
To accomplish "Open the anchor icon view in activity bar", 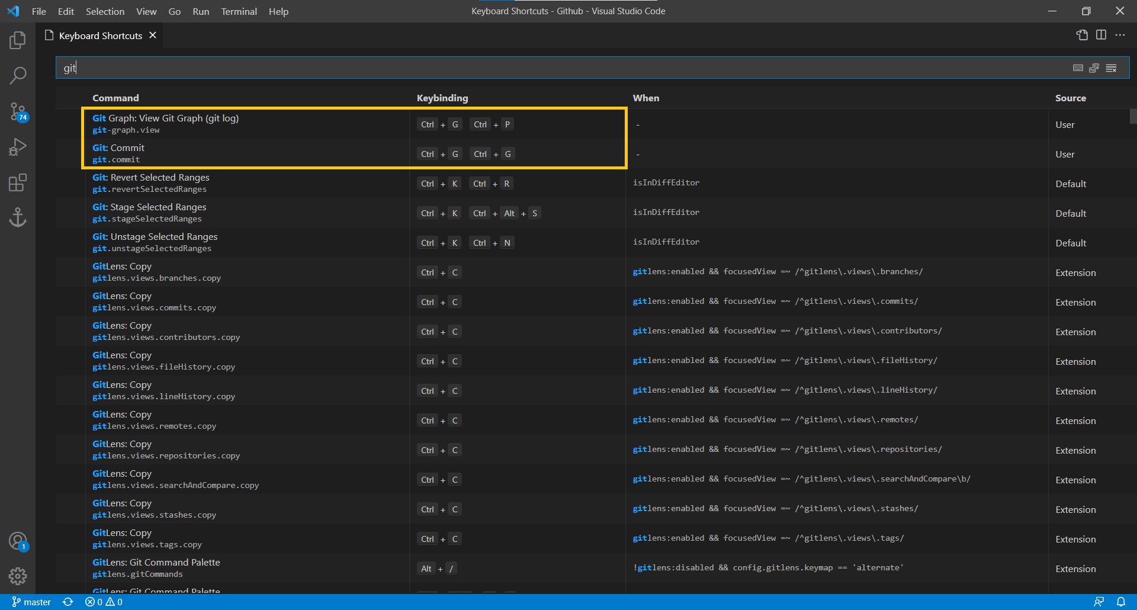I will click(18, 217).
